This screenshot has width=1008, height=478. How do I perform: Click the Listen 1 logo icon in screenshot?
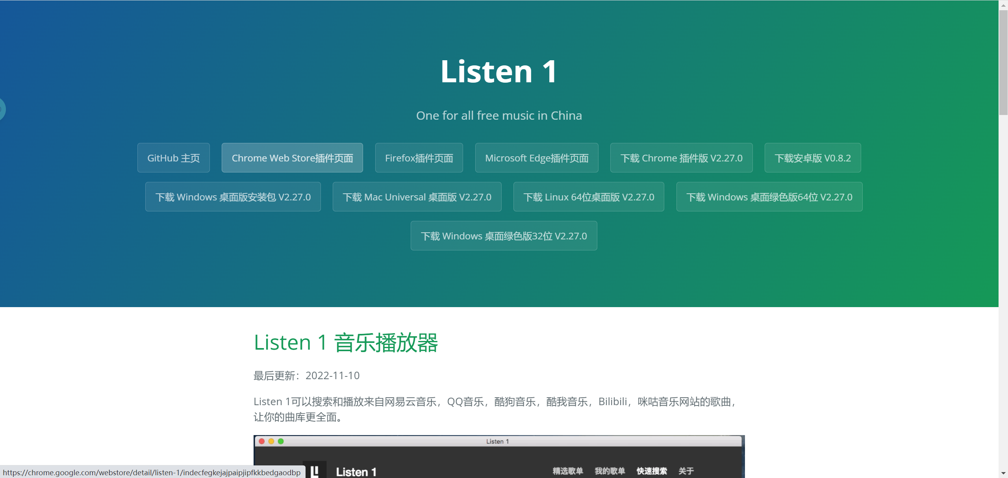[314, 471]
